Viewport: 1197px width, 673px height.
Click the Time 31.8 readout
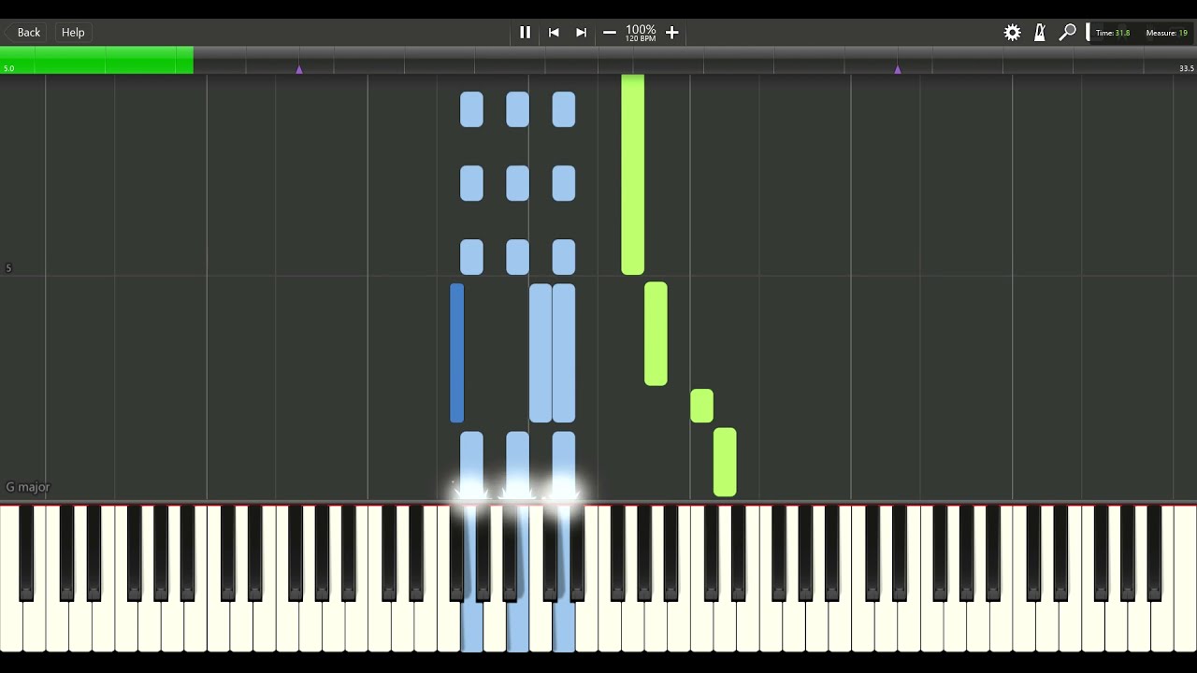click(x=1113, y=33)
